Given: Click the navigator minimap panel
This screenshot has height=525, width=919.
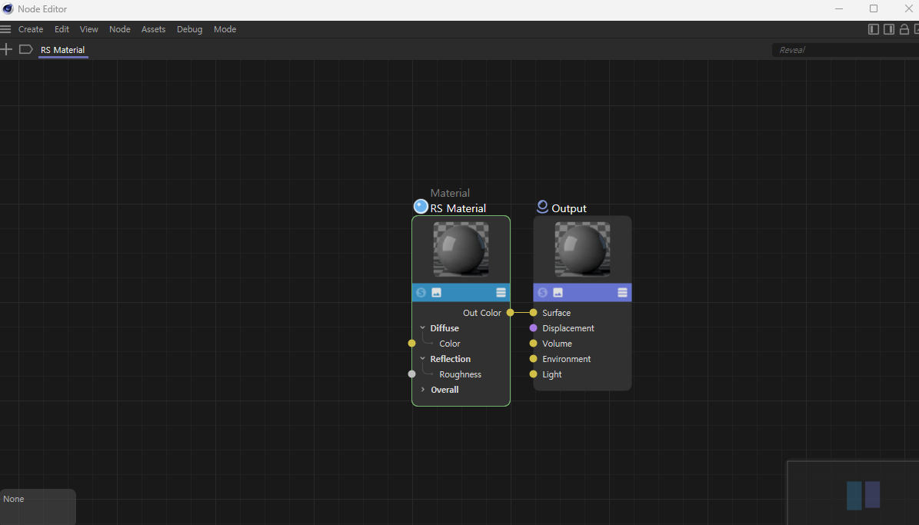Looking at the screenshot, I should [x=854, y=493].
